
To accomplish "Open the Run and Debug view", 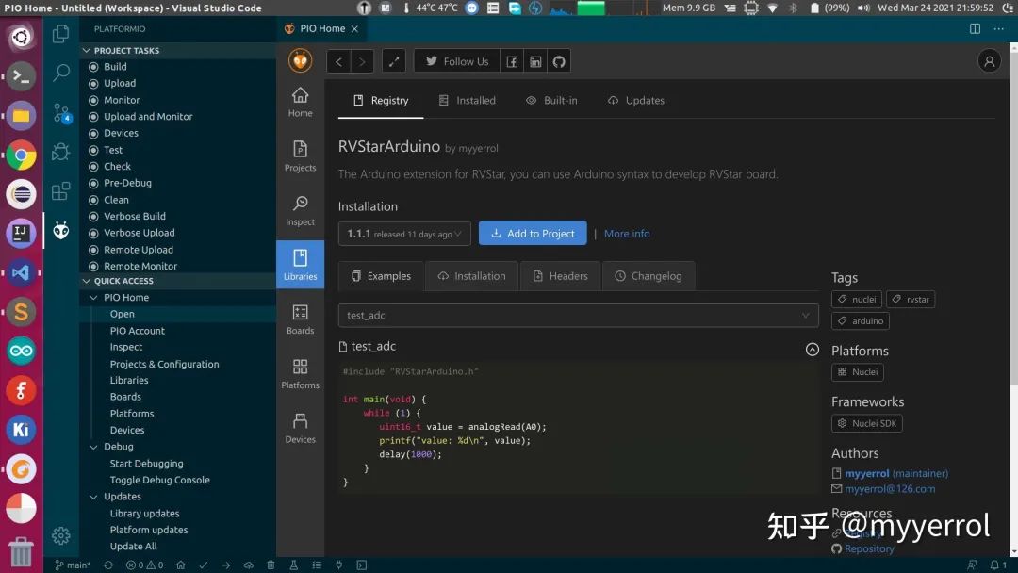I will point(61,152).
